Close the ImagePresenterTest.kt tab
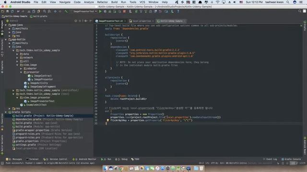 (125, 21)
